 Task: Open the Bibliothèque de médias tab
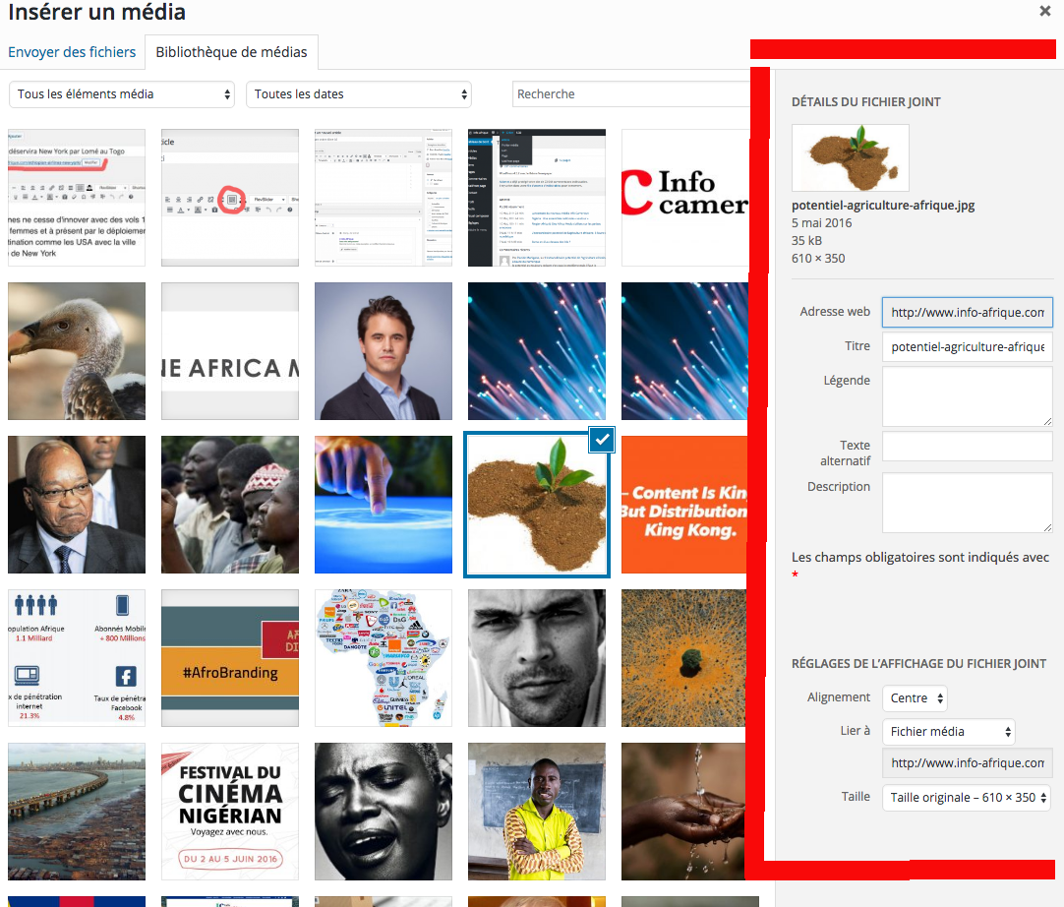tap(231, 52)
